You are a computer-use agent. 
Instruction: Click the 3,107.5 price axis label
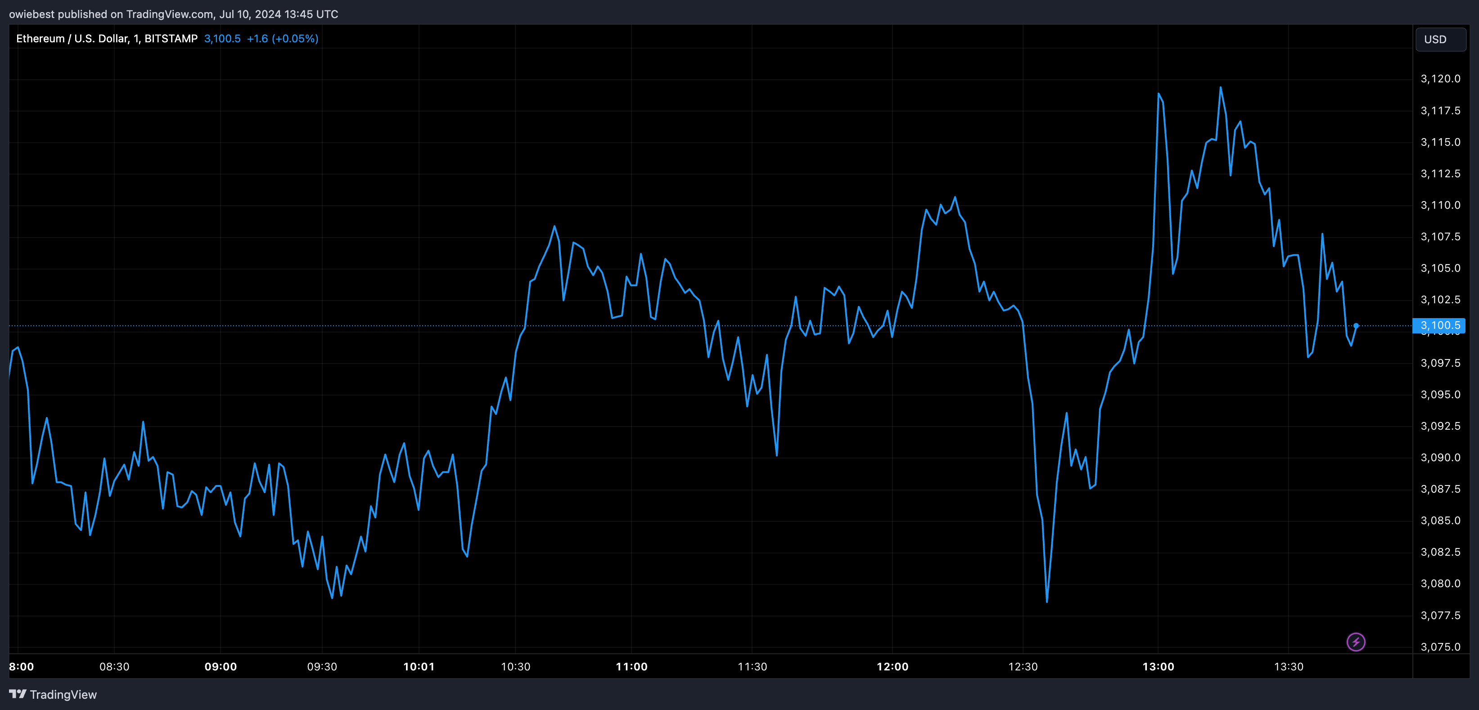tap(1440, 237)
